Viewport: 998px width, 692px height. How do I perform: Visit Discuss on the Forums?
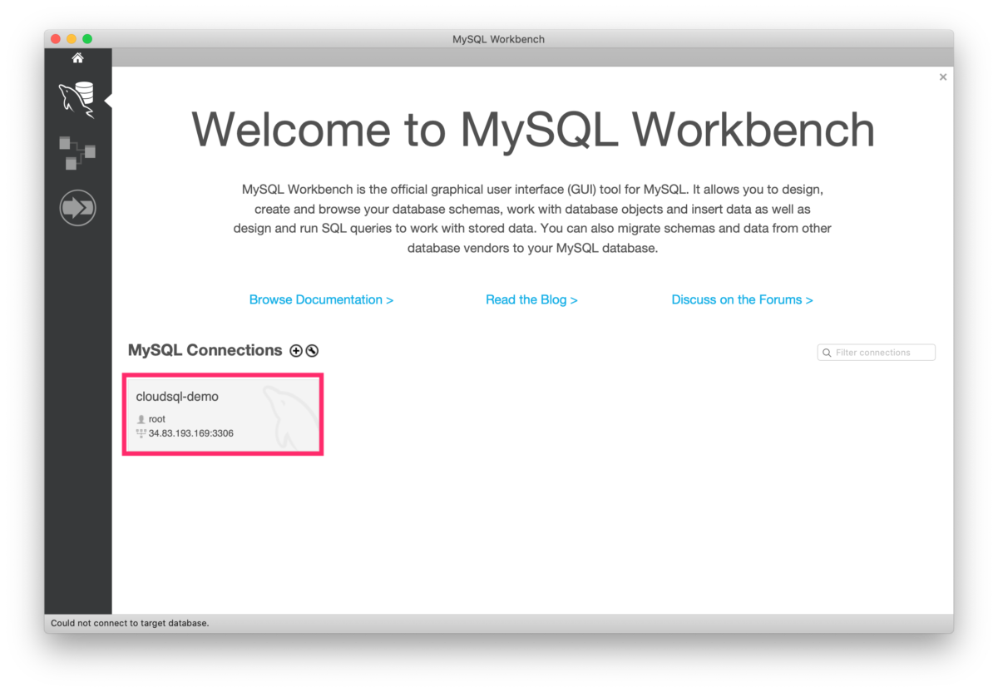coord(742,299)
